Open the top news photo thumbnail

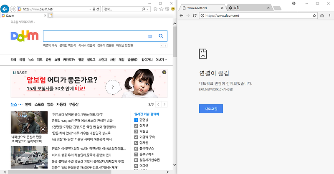tap(29, 122)
